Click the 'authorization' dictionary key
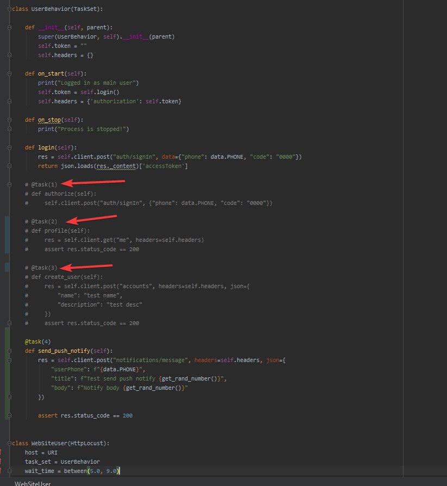 pyautogui.click(x=115, y=101)
